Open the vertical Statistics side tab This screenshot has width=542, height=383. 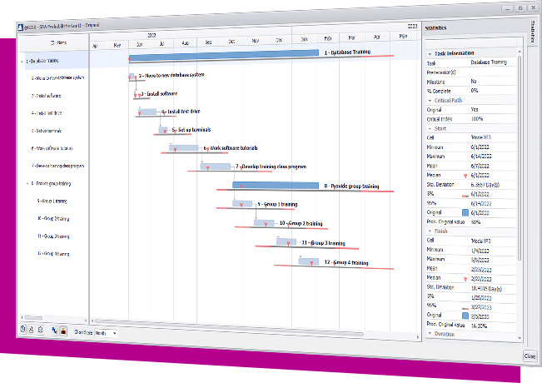point(533,32)
